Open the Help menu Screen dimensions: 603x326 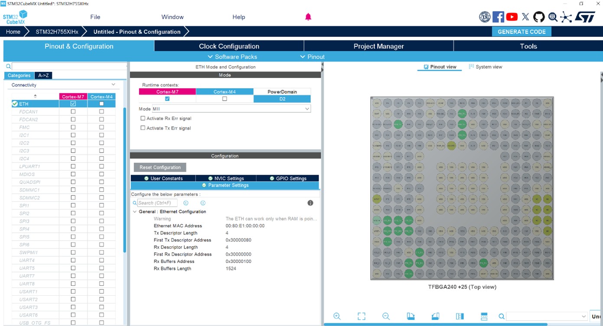[239, 17]
